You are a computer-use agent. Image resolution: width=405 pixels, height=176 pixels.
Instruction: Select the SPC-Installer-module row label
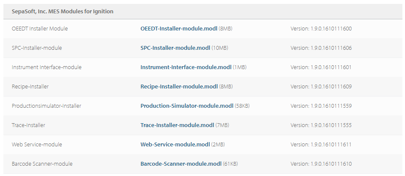pos(36,48)
